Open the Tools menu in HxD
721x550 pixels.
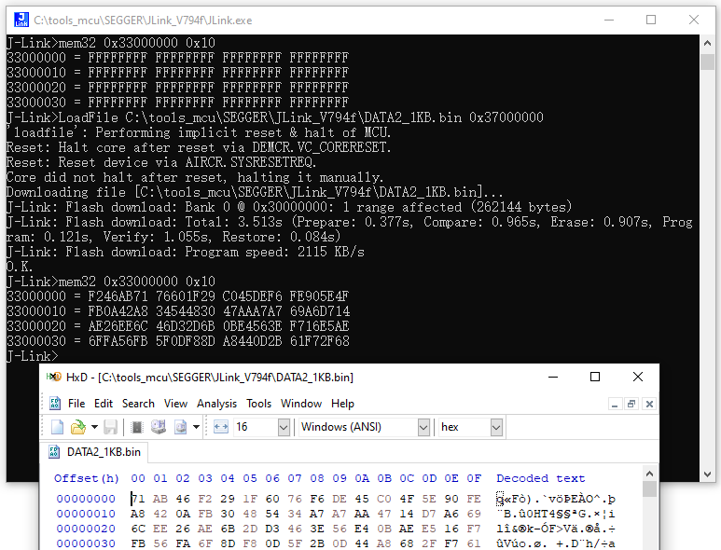259,404
